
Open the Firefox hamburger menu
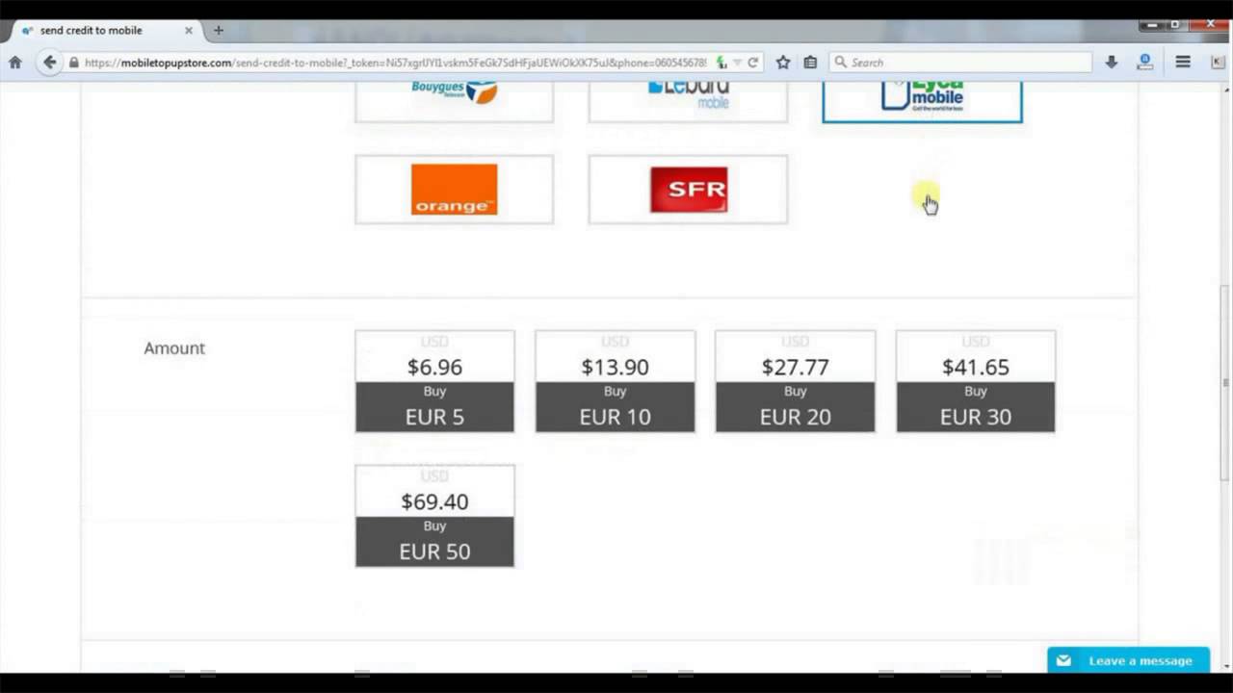[x=1183, y=63]
